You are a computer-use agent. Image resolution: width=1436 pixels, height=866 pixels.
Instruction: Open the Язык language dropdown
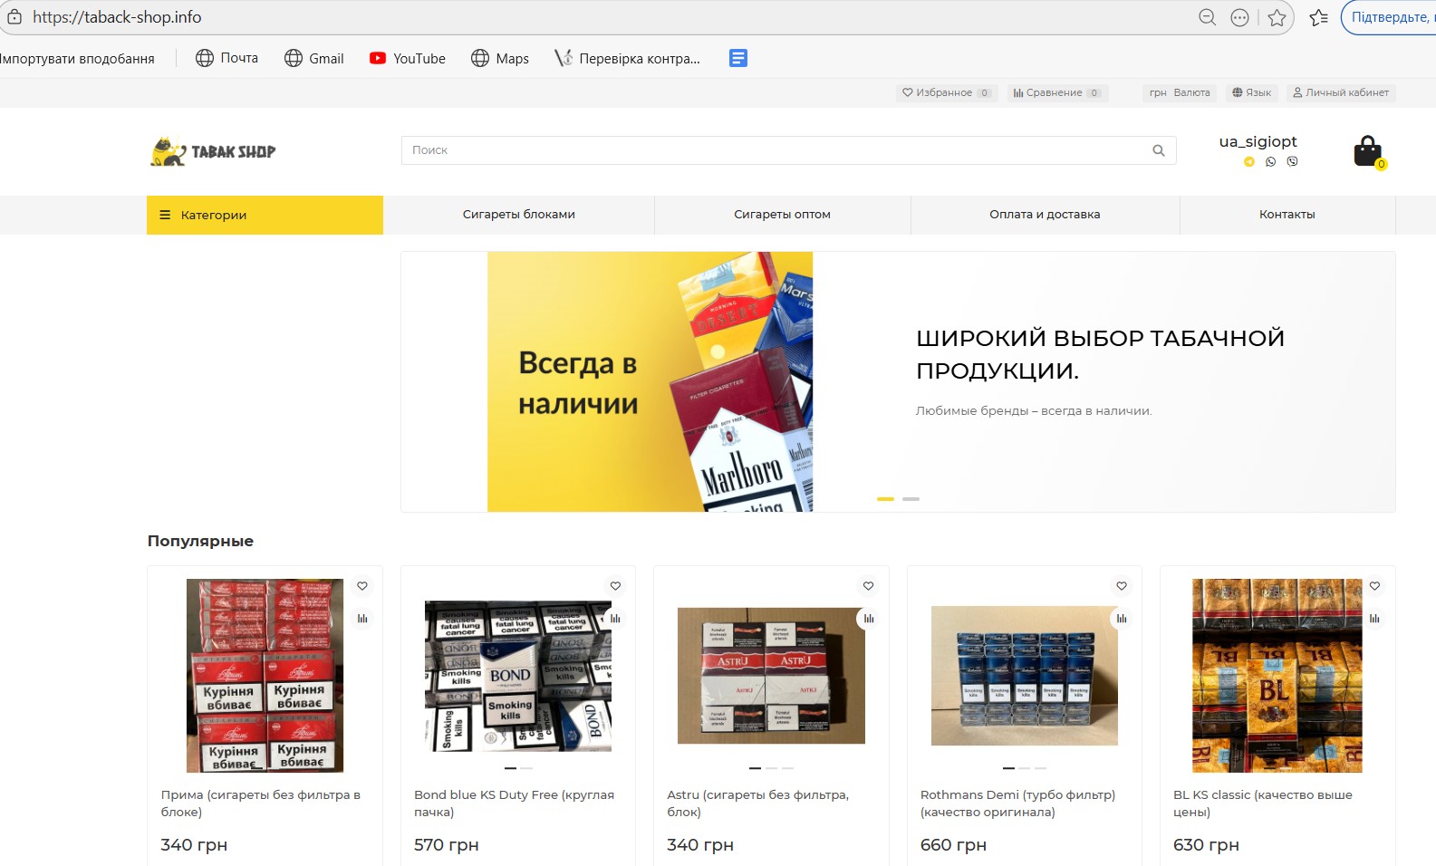click(1251, 92)
